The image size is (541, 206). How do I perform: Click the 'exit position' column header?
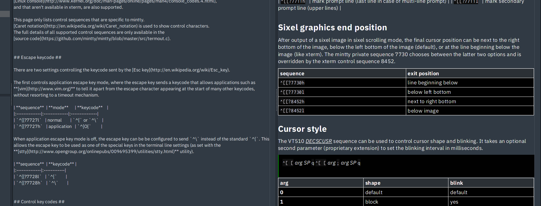[423, 74]
